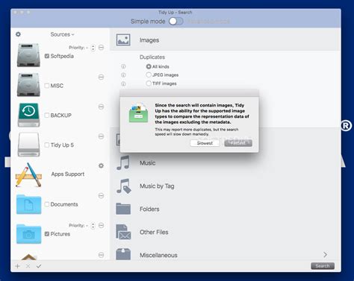Viewport: 354px width, 281px height.
Task: Click the Miscellaneous box icon
Action: tap(123, 254)
